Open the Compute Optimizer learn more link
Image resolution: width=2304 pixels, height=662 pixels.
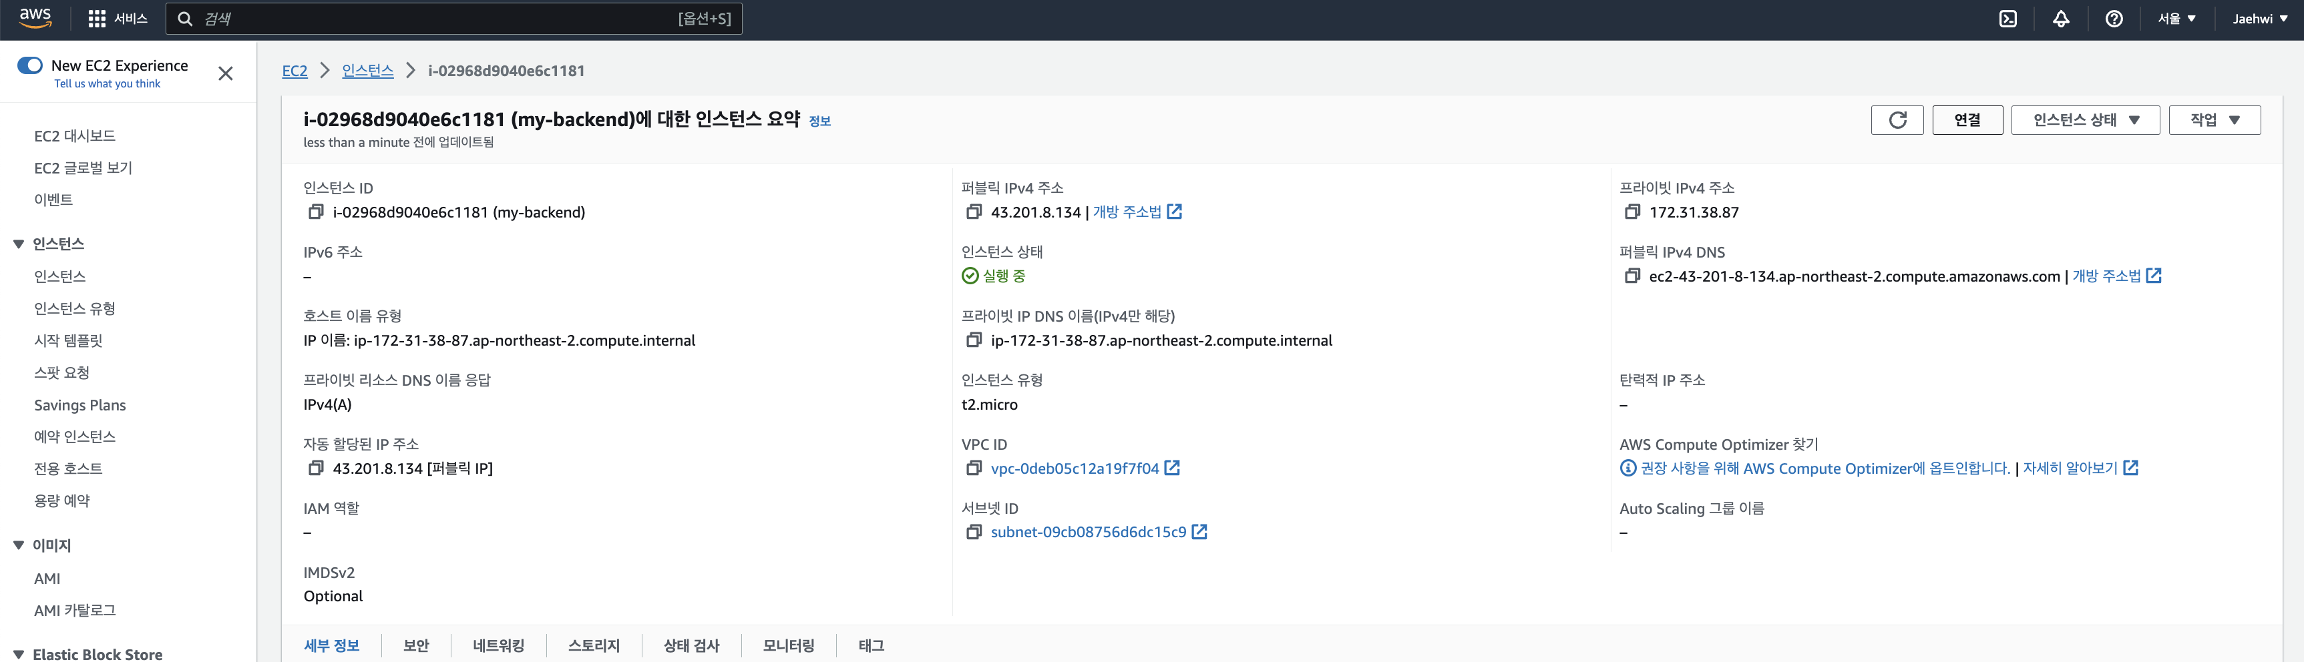2080,468
